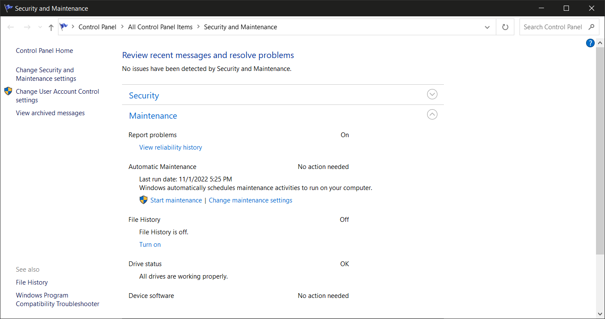Viewport: 605px width, 319px height.
Task: Click Report problems label
Action: pyautogui.click(x=153, y=135)
